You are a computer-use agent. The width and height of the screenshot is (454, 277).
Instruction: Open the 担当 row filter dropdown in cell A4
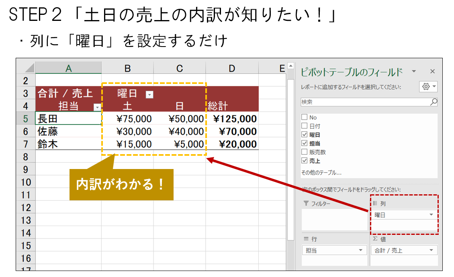click(x=97, y=107)
